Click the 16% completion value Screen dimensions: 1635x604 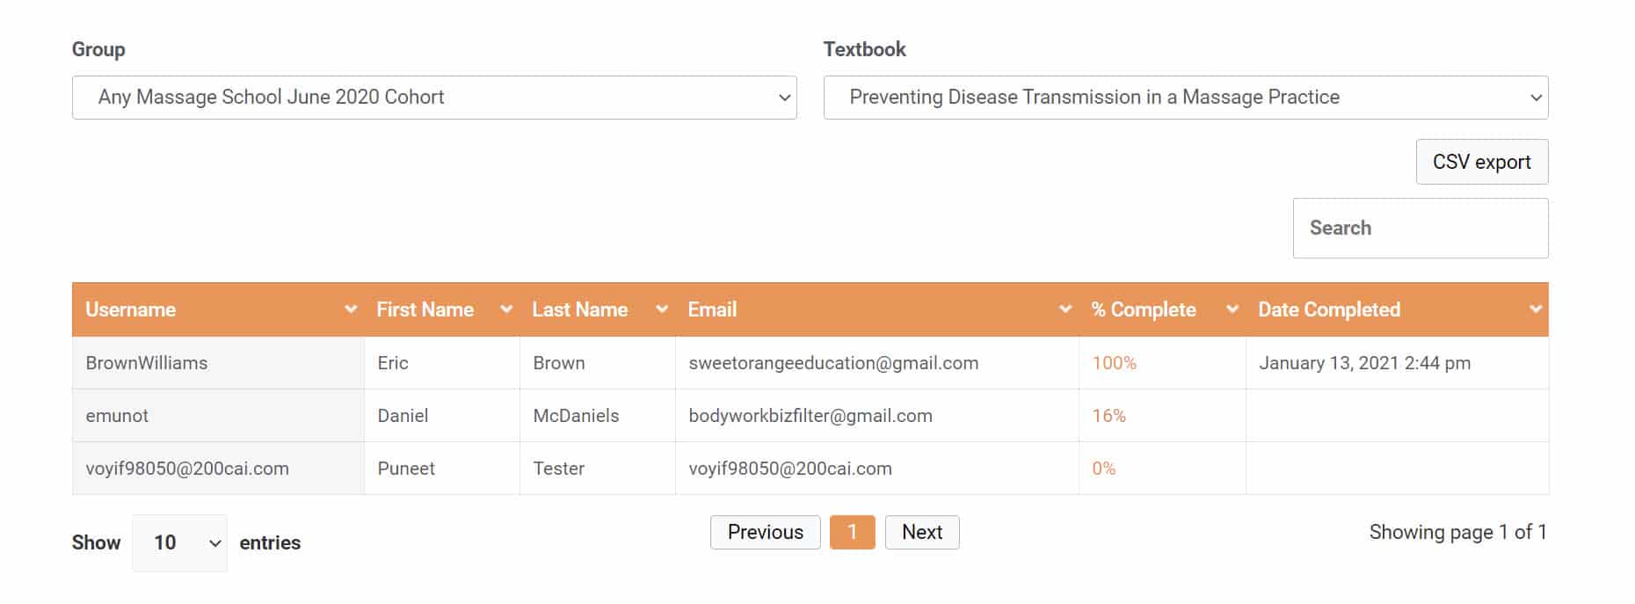(x=1108, y=416)
